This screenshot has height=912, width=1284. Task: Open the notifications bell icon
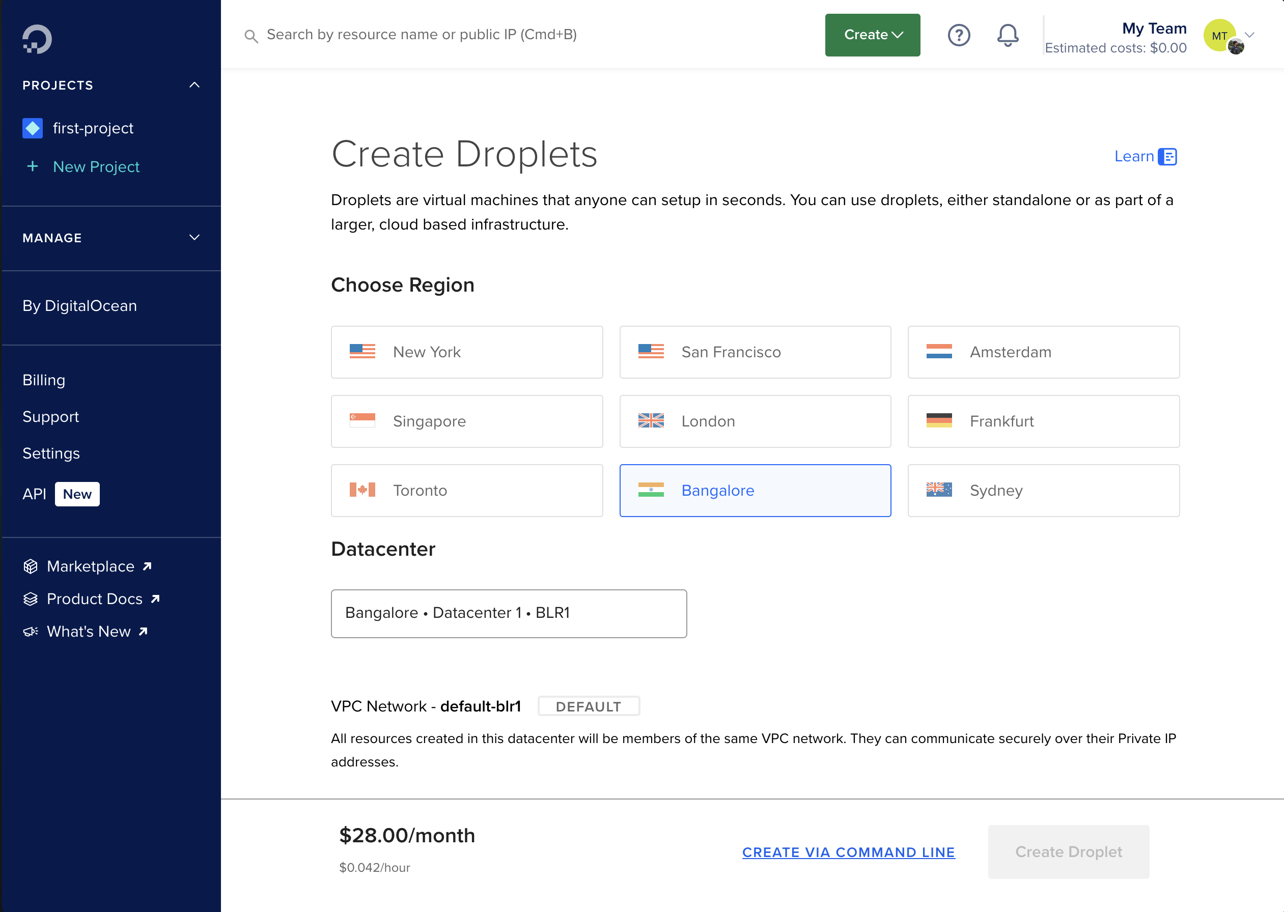(x=1008, y=35)
